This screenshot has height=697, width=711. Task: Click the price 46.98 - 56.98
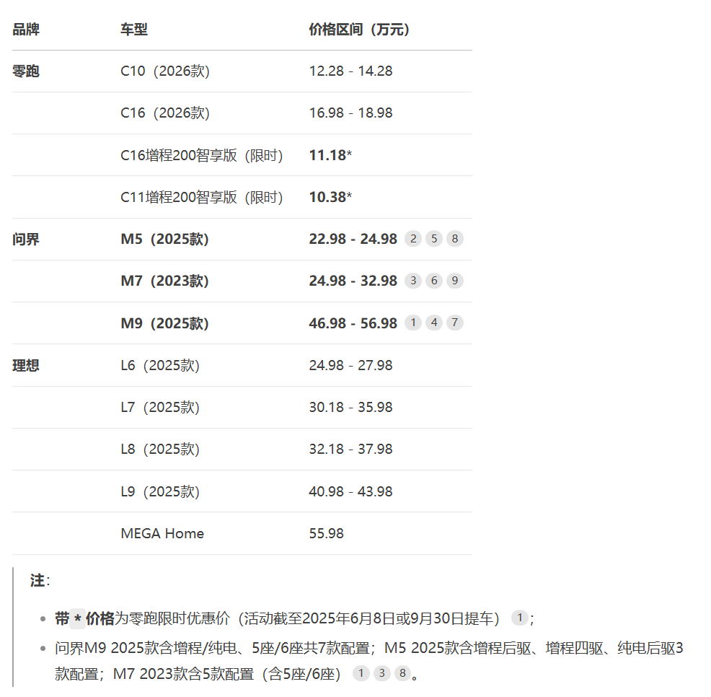tap(353, 323)
